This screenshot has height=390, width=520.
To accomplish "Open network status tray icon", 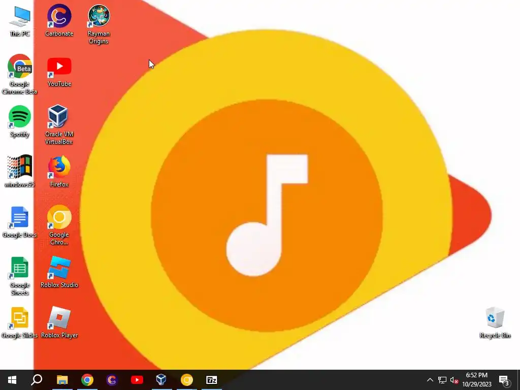I will pos(442,380).
